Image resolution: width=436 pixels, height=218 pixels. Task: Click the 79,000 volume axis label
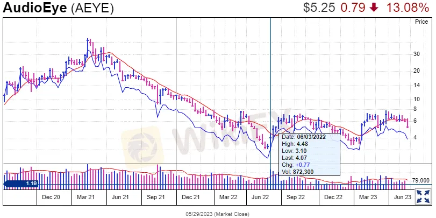(x=421, y=181)
